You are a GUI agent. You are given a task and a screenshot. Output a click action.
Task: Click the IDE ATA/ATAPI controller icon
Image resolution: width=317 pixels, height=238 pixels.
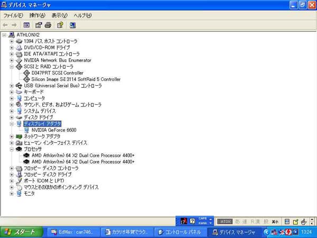(19, 54)
